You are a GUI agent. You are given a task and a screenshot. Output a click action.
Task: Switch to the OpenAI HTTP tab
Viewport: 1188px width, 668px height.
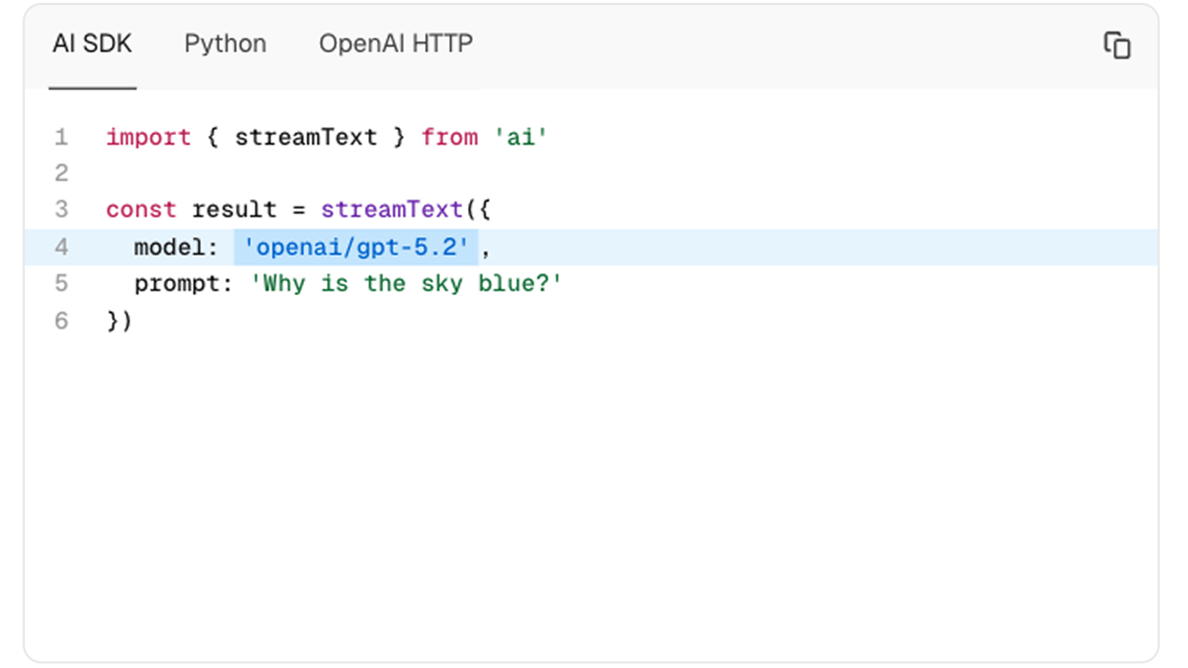pyautogui.click(x=395, y=44)
